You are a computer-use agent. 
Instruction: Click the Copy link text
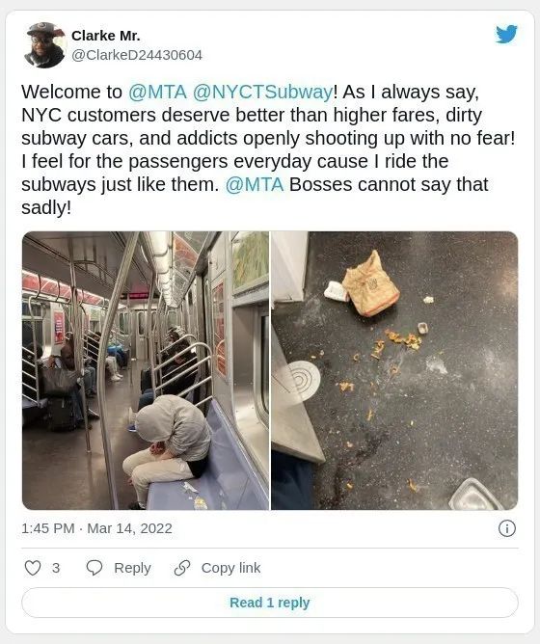coord(230,568)
